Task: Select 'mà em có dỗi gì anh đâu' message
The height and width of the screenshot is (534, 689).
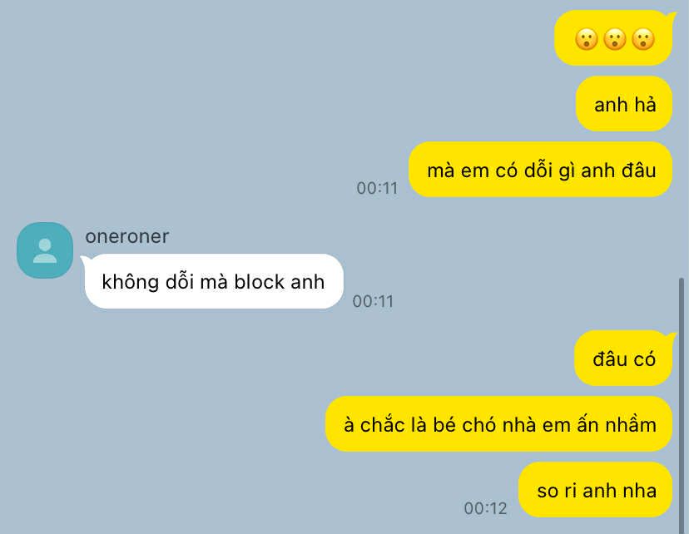Action: pyautogui.click(x=541, y=170)
